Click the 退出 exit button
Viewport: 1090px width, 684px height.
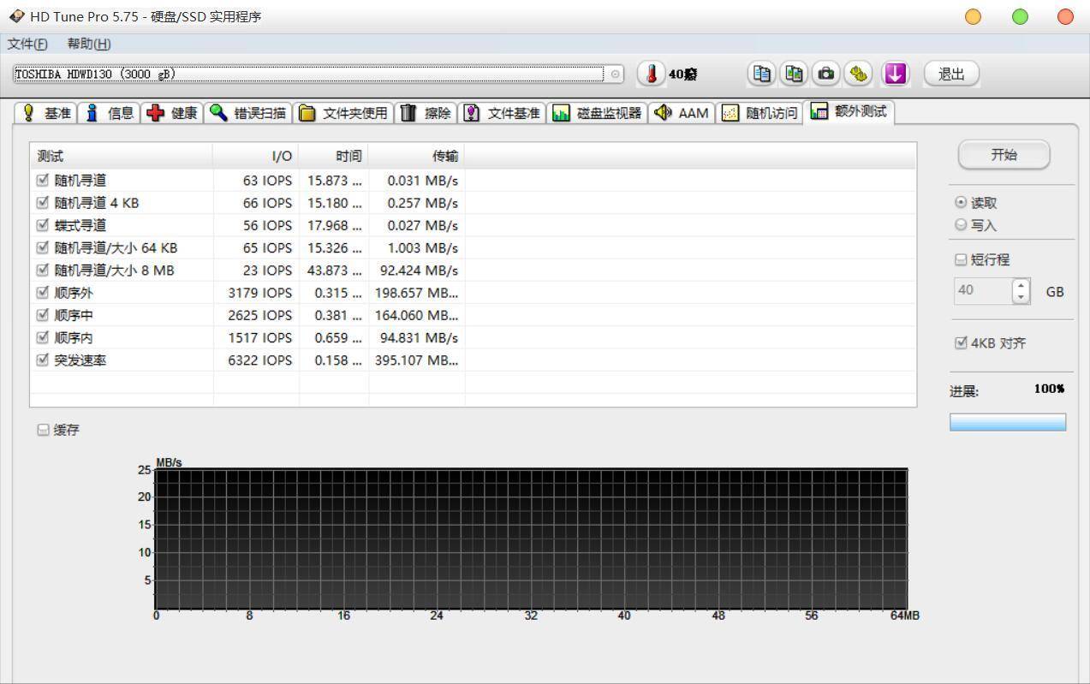click(951, 74)
